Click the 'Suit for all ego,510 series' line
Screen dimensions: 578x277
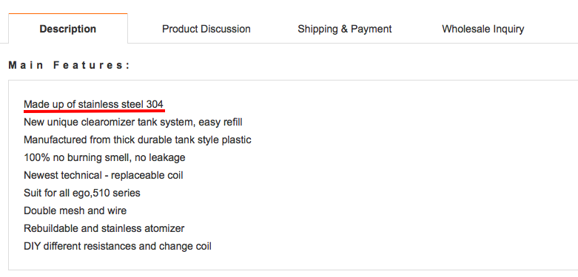coord(82,193)
